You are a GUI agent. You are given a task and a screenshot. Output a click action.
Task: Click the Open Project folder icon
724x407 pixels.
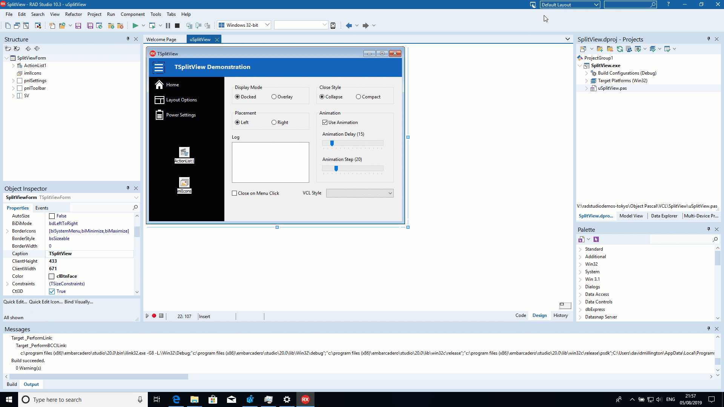click(x=62, y=26)
